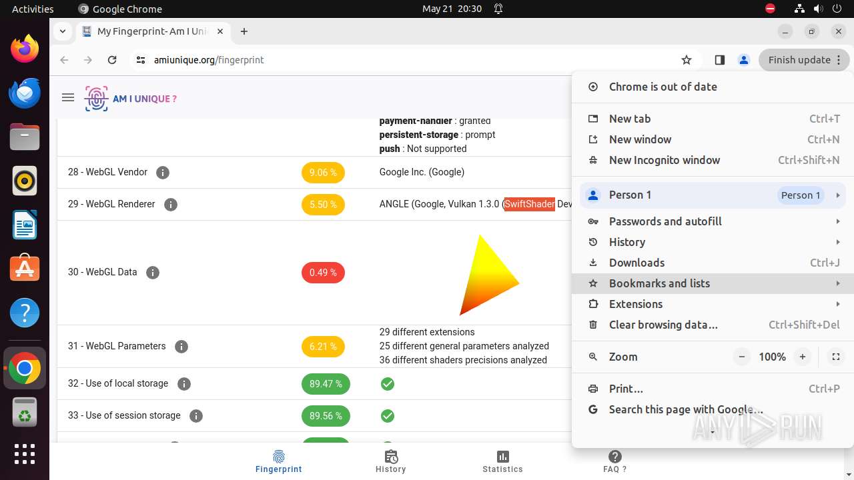Decrease zoom with minus button
Image resolution: width=854 pixels, height=480 pixels.
[742, 357]
